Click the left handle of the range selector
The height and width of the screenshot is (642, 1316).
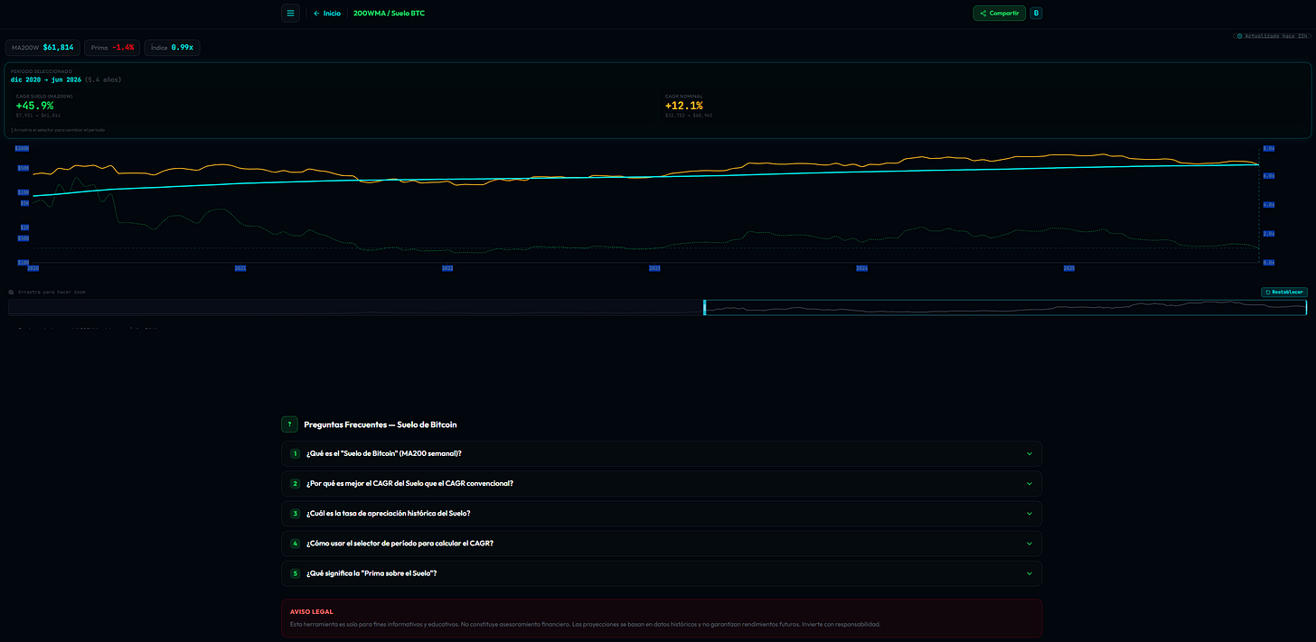[x=704, y=307]
